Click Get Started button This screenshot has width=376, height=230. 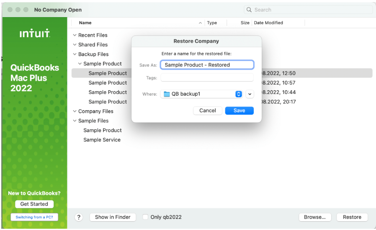(34, 204)
